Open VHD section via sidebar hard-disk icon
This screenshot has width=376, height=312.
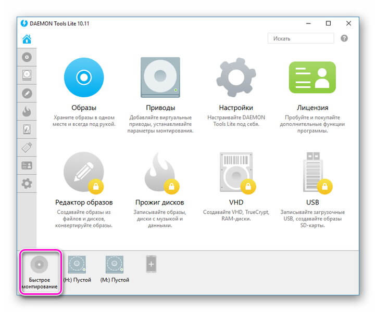click(27, 129)
